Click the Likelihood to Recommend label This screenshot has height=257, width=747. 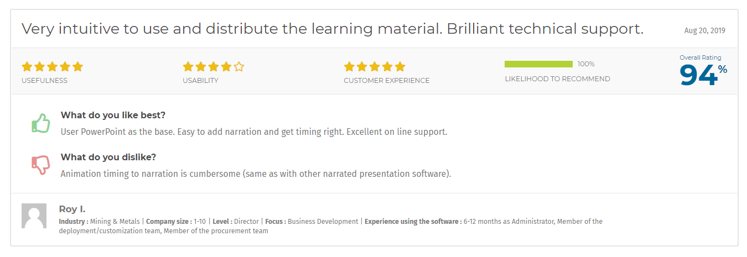coord(558,79)
